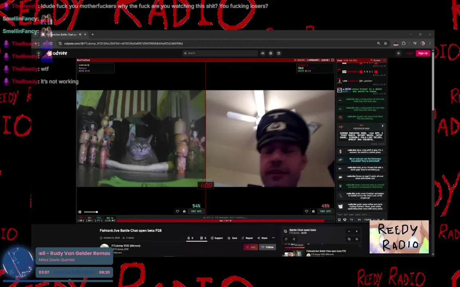
Task: Click the fire like reaction on the video
Action: (x=190, y=238)
